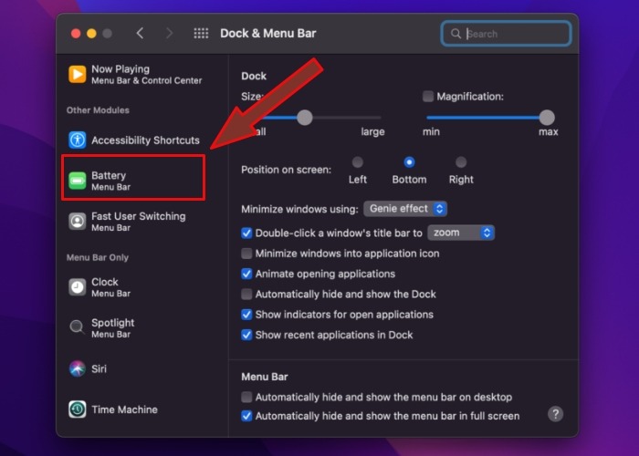Image resolution: width=639 pixels, height=456 pixels.
Task: Open the zoom action dropdown
Action: pos(461,233)
